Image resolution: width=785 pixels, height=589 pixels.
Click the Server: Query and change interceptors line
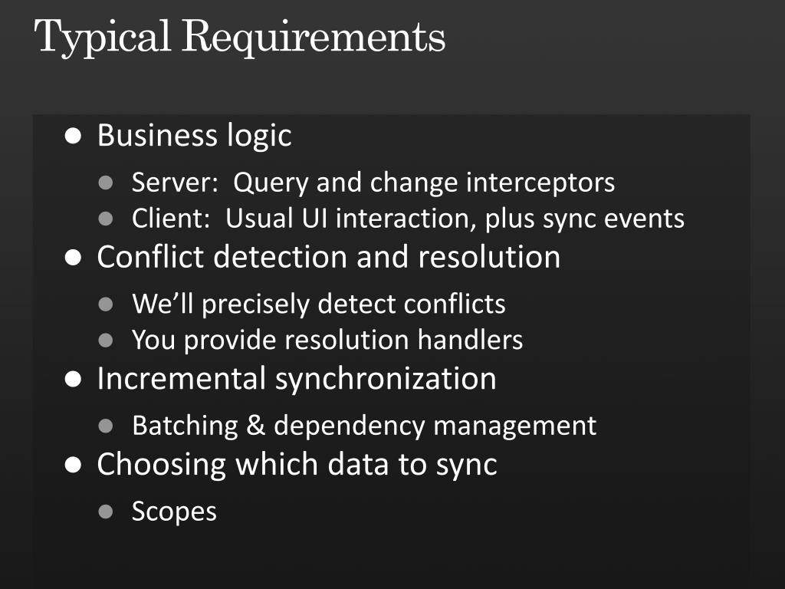tap(373, 183)
